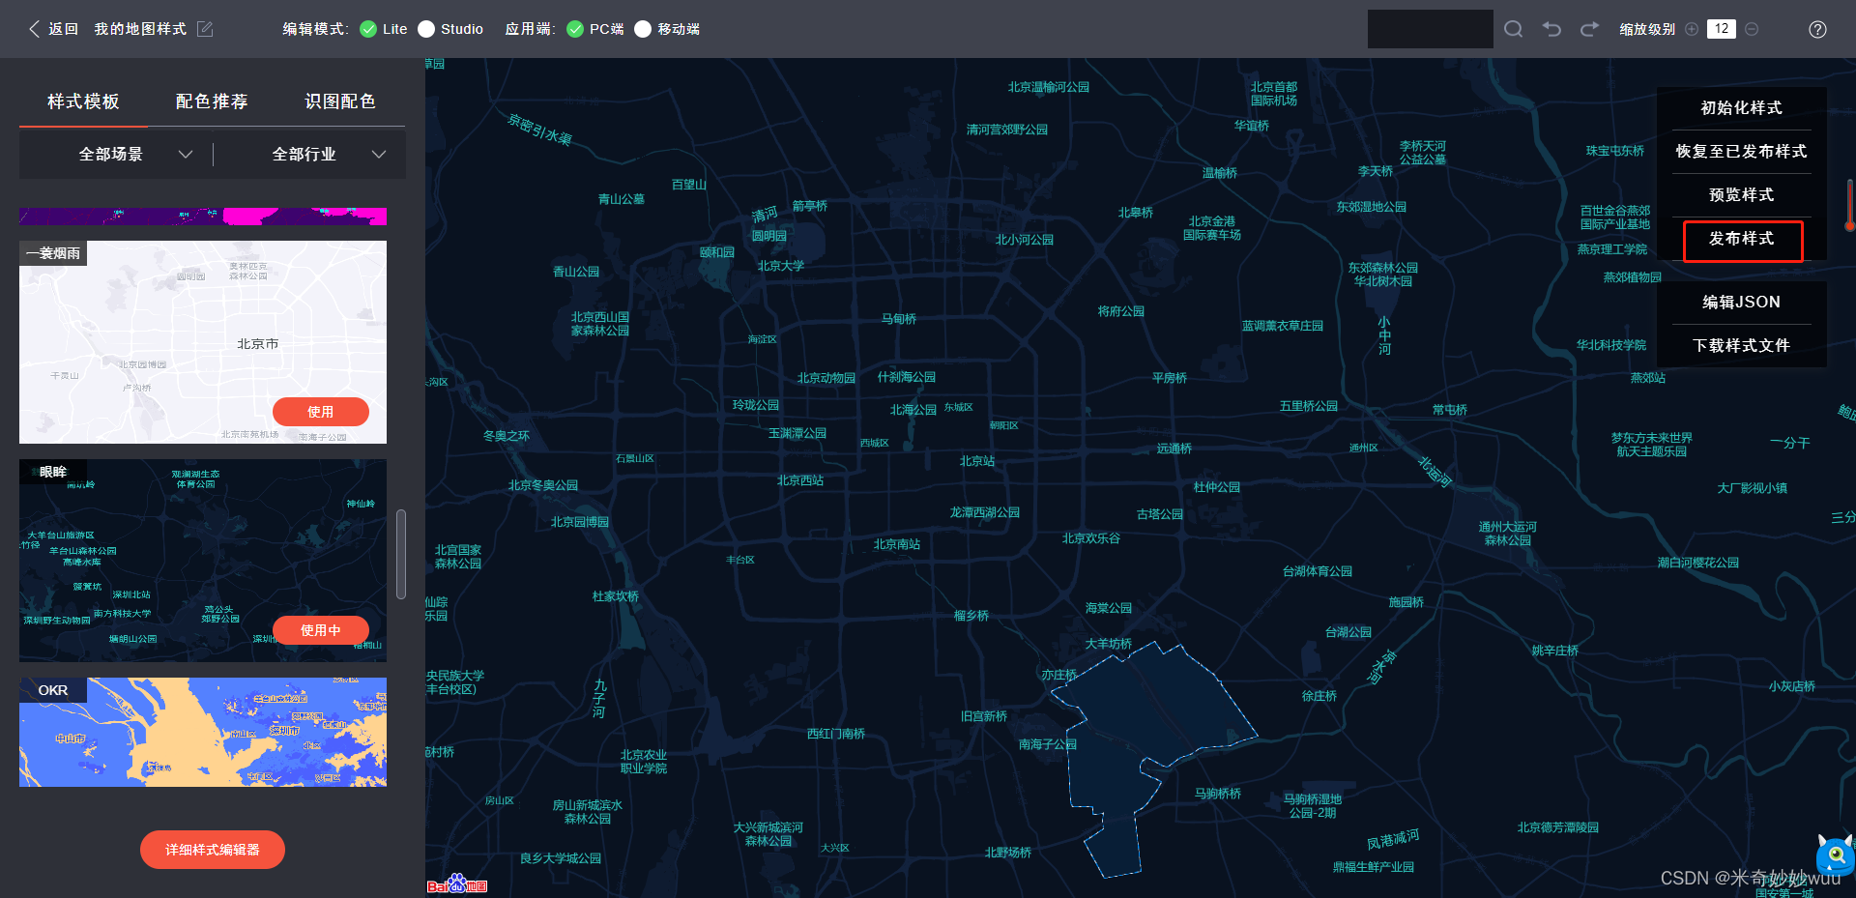Redo an edit with the redo arrow
Screen dimensions: 1856x898
(x=1589, y=29)
